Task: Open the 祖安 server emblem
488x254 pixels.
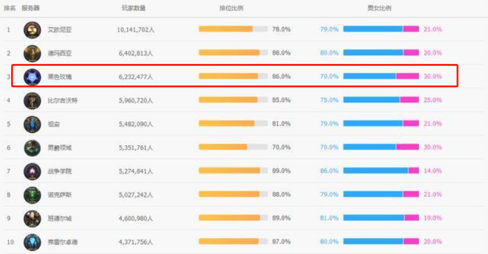Action: 32,124
